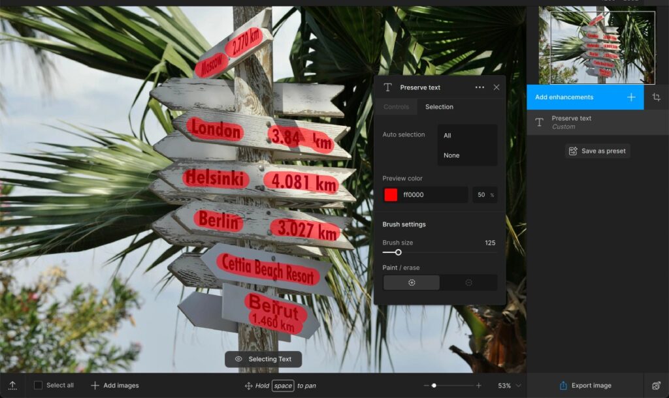Image resolution: width=669 pixels, height=398 pixels.
Task: Select the Erase brush mode
Action: click(x=468, y=283)
